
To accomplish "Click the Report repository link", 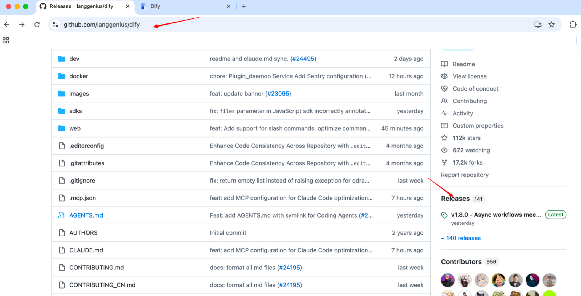I will [465, 175].
